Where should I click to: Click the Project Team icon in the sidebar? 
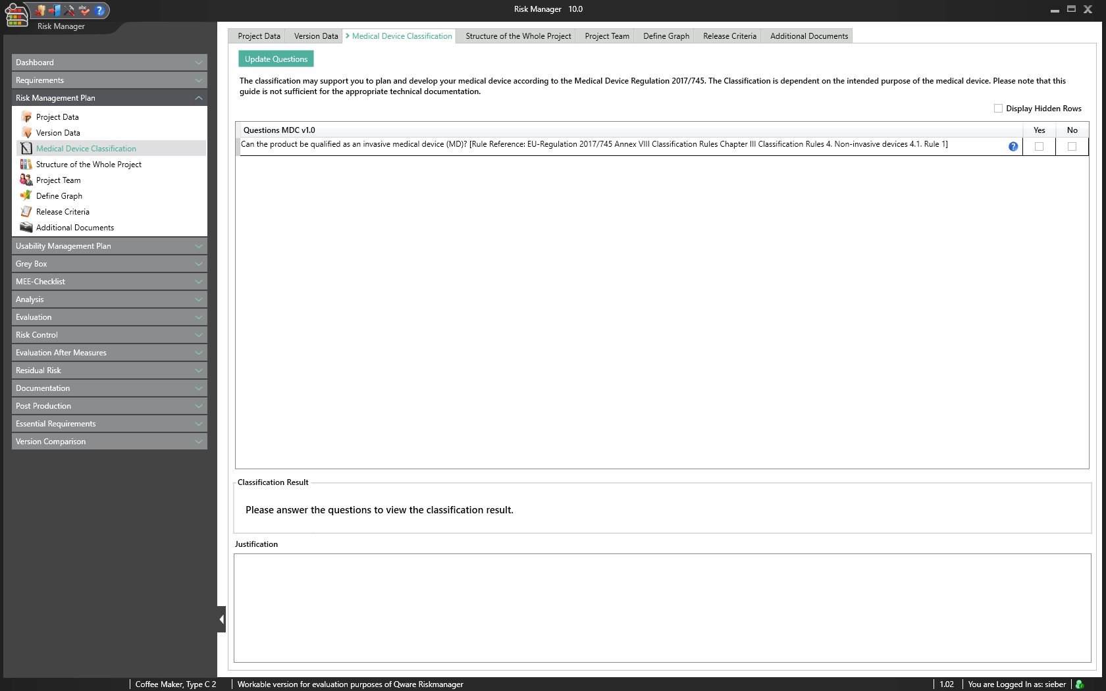click(x=27, y=180)
